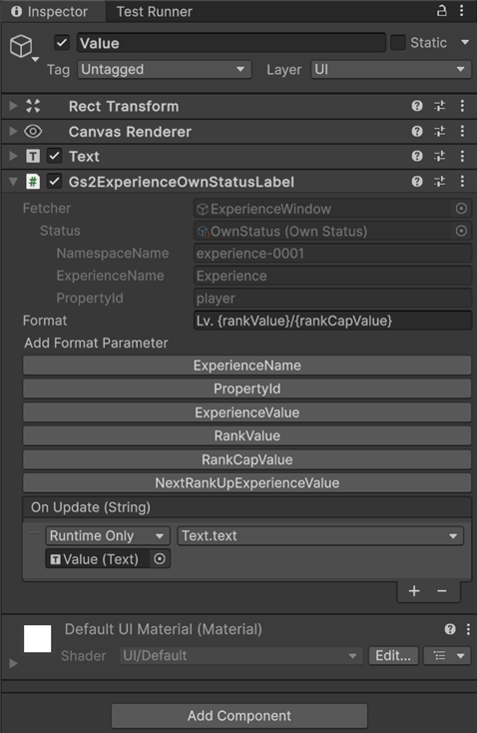Open the Tag dropdown showing Untagged
This screenshot has height=733, width=477.
click(x=164, y=70)
